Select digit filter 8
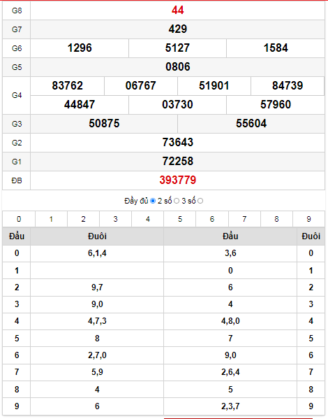 [x=276, y=219]
